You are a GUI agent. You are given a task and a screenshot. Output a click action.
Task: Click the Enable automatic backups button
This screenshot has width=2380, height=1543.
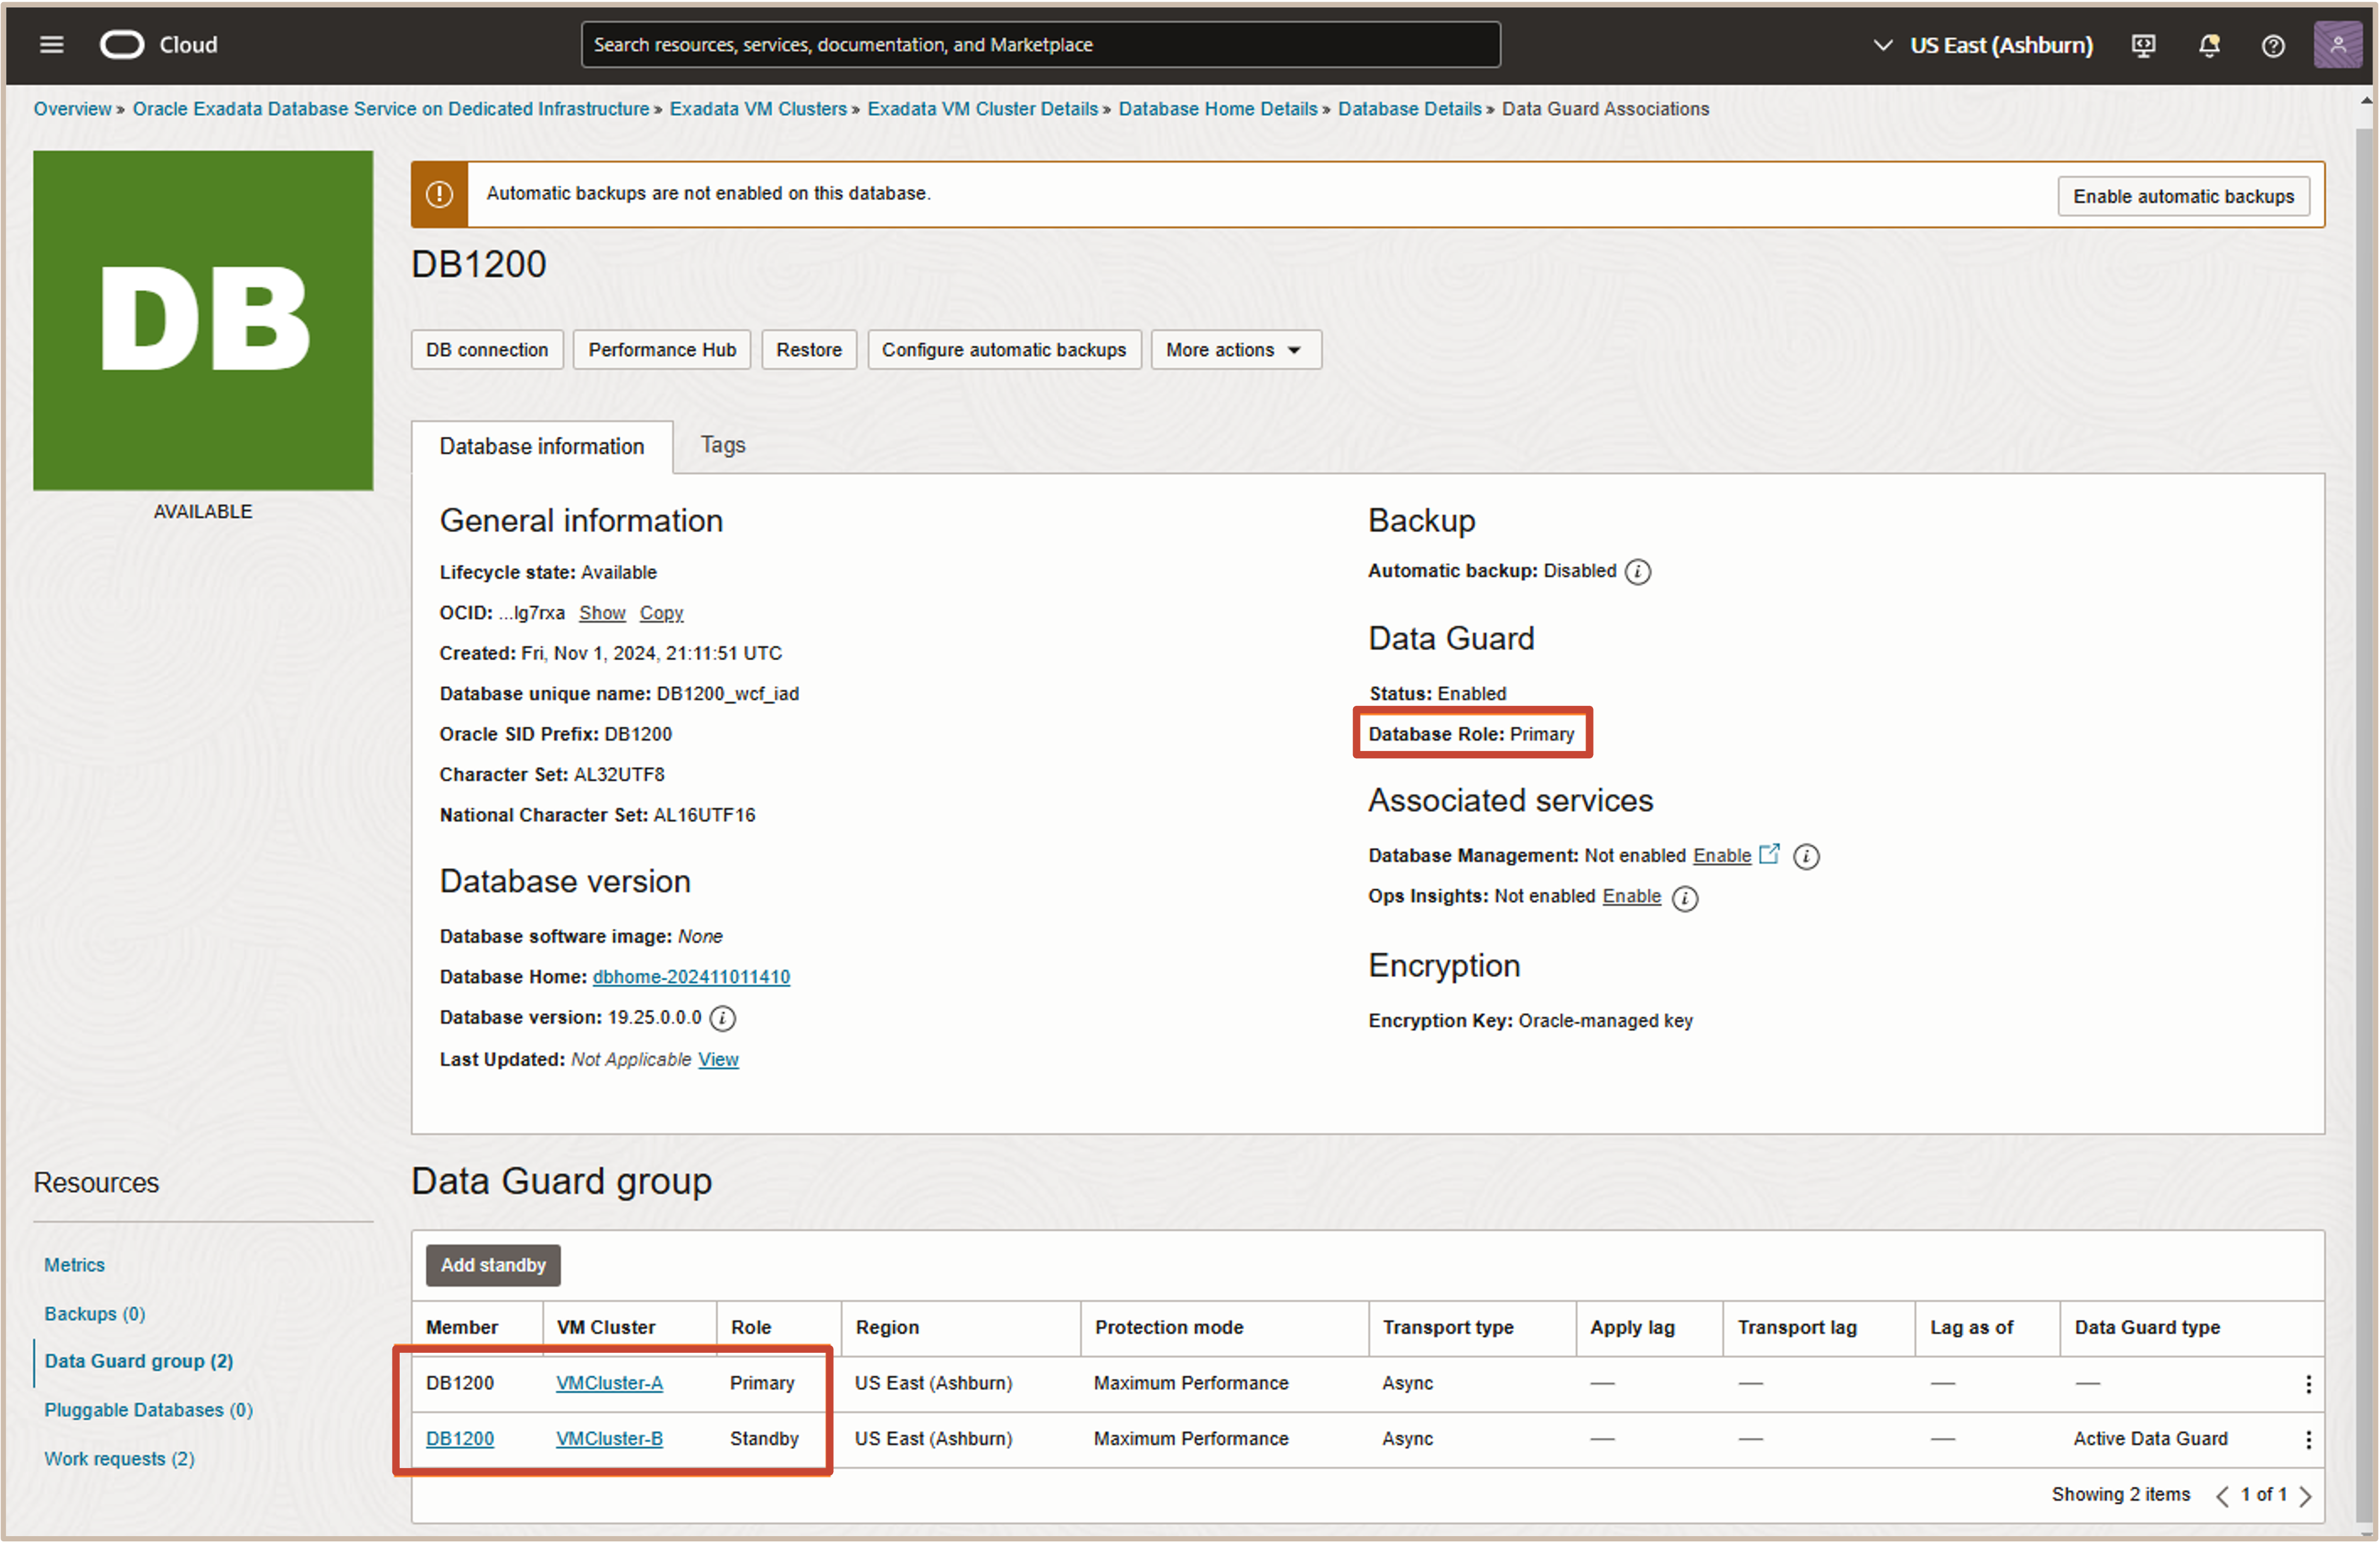click(x=2184, y=195)
